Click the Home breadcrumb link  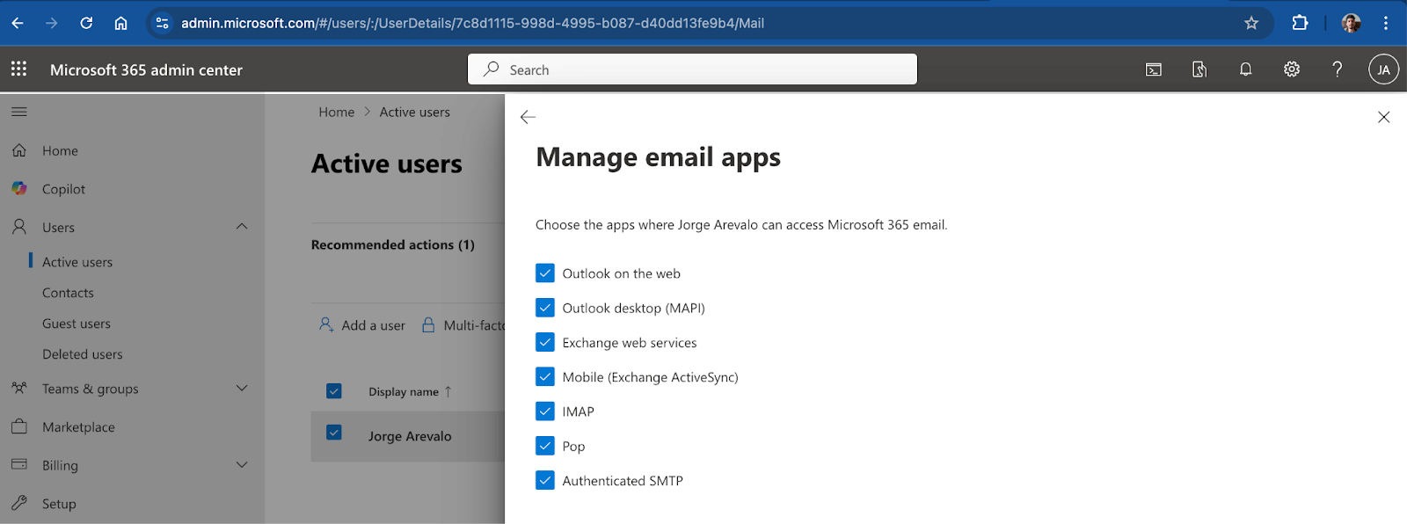tap(337, 112)
